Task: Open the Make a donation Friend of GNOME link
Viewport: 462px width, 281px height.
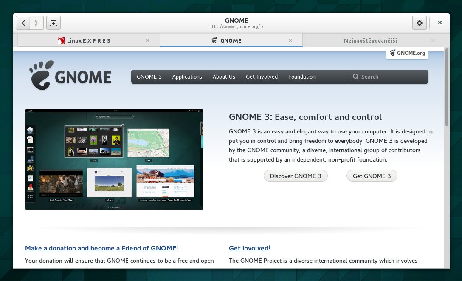Action: [101, 248]
